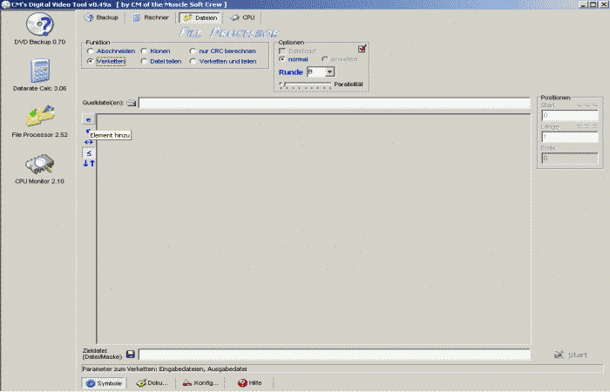Open the CPU tab
Viewport: 610px width, 392px height.
click(x=243, y=17)
